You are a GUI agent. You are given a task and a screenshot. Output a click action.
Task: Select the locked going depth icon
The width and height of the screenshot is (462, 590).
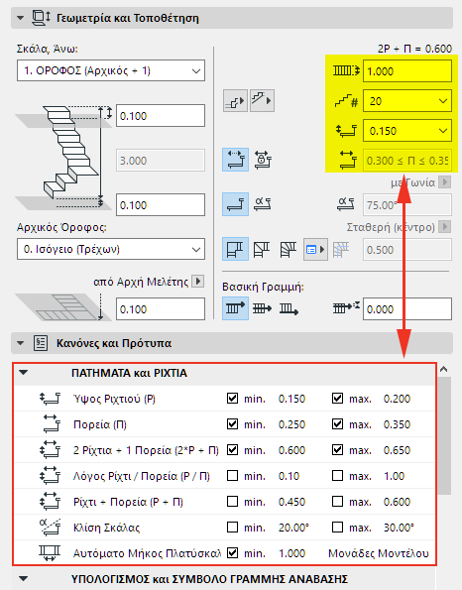[263, 160]
